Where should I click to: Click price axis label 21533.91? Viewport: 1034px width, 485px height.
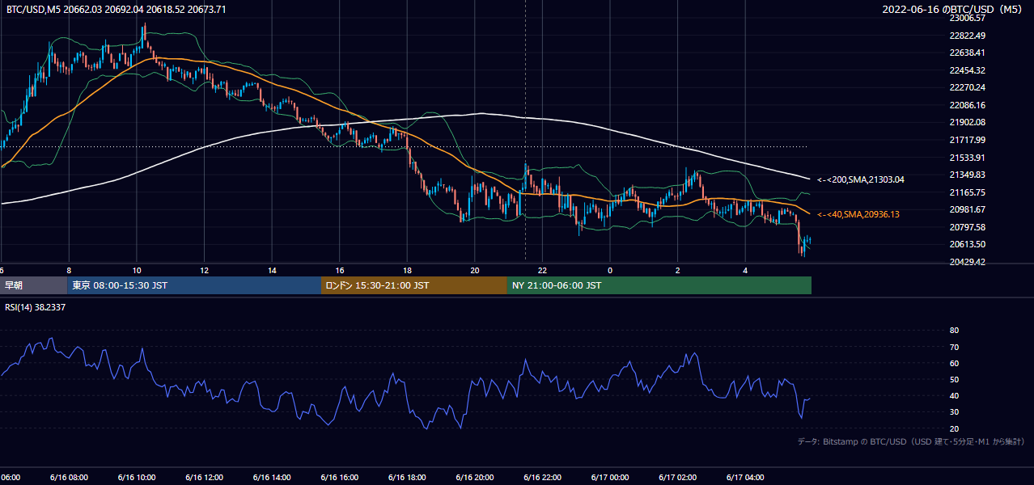pyautogui.click(x=968, y=158)
